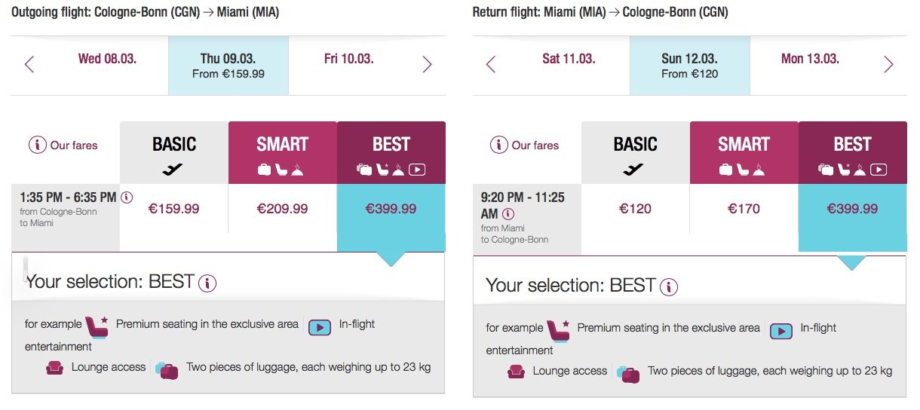Click info icon after return Your selection: BEST
The height and width of the screenshot is (410, 920).
[x=669, y=287]
